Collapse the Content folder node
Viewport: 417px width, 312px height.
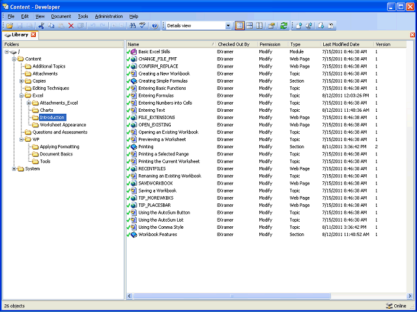(x=14, y=59)
